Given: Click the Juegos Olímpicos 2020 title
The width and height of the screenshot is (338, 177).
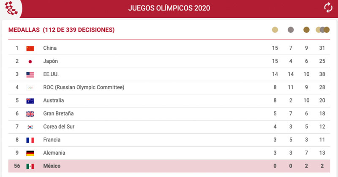Looking at the screenshot, I should (x=169, y=8).
